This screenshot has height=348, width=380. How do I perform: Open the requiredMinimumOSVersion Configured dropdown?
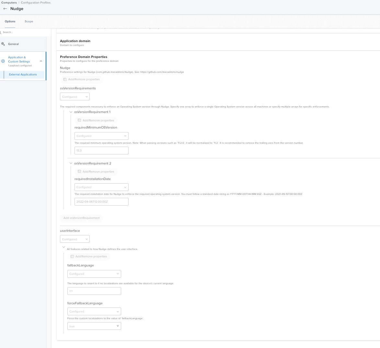[x=101, y=136]
